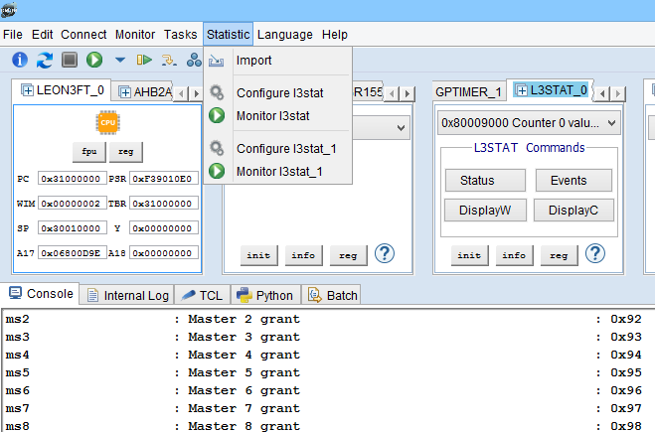The width and height of the screenshot is (655, 432).
Task: Choose Monitor l3stat_1 menu entry
Action: point(278,171)
